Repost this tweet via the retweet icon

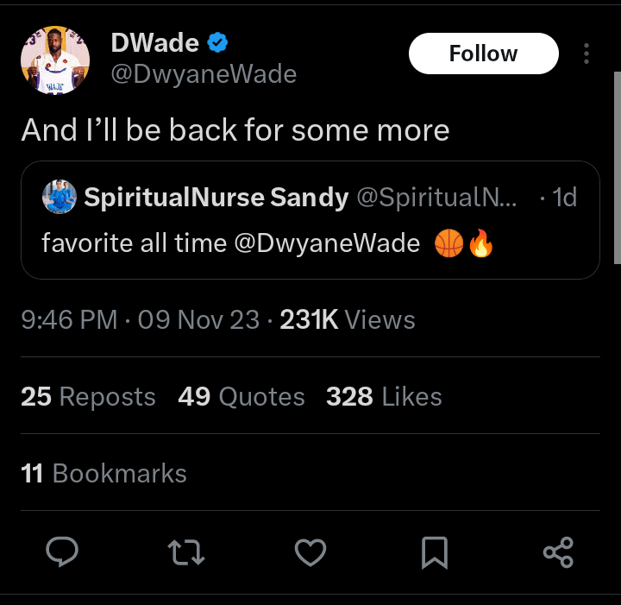pyautogui.click(x=186, y=551)
